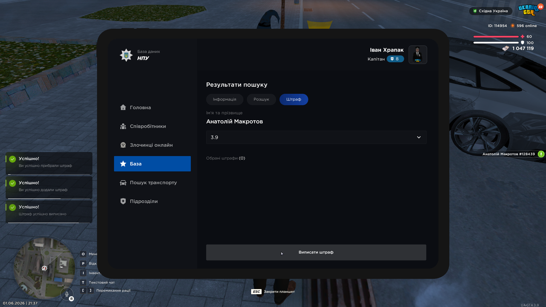Click the T Текстовий чат hint
The width and height of the screenshot is (546, 307).
[98, 282]
